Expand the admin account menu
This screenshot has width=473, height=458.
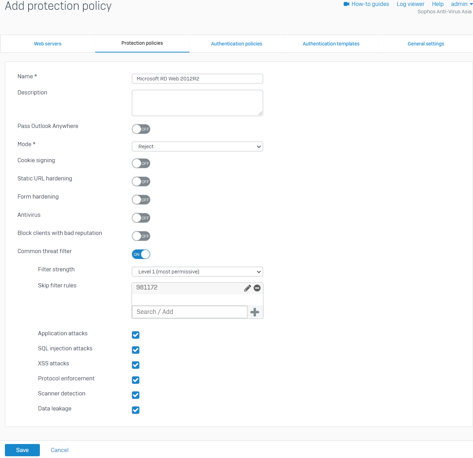pos(461,4)
